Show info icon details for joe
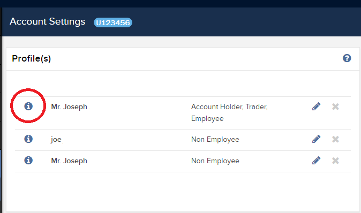Image resolution: width=361 pixels, height=213 pixels. tap(28, 139)
